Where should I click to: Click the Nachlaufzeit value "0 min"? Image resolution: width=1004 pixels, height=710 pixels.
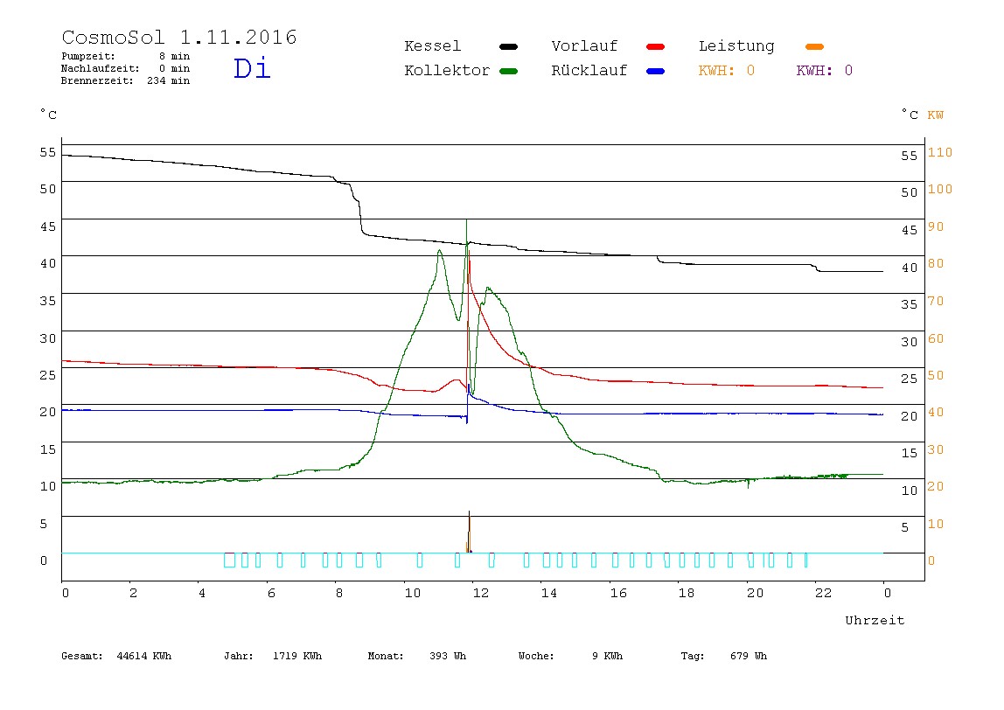pos(174,68)
